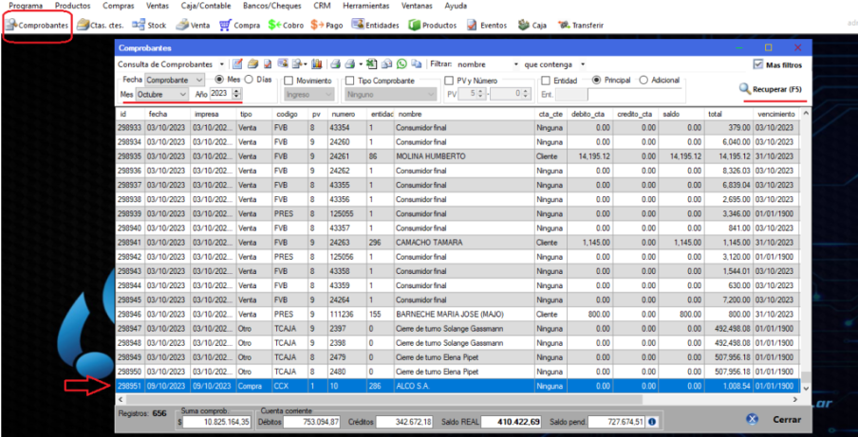Open the Consulta de Comprobantes dropdown

point(221,64)
